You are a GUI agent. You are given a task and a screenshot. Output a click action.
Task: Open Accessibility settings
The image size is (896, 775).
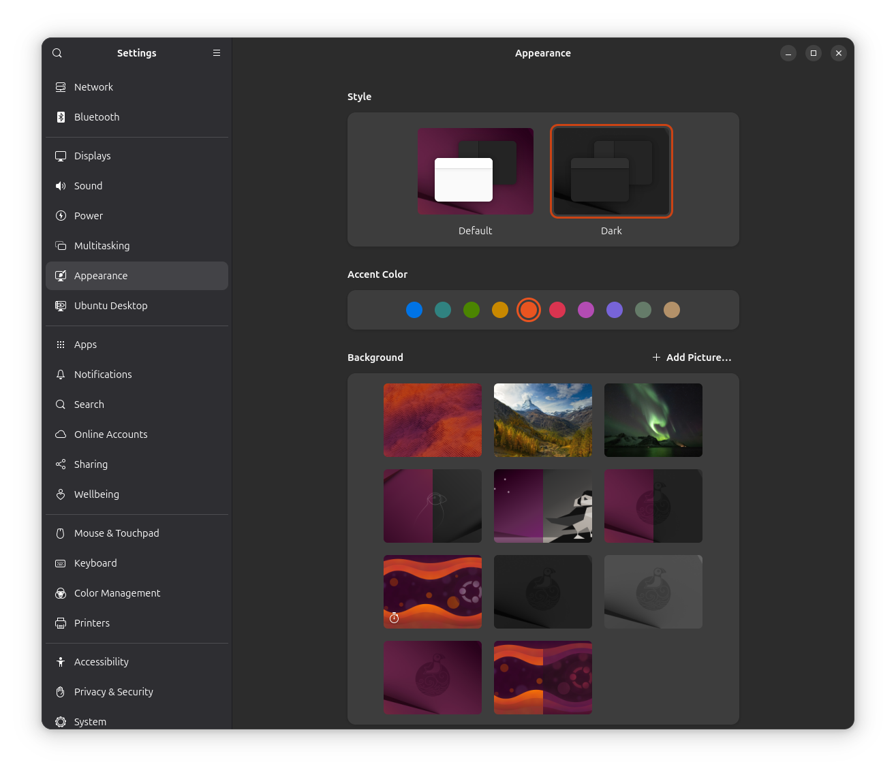click(x=101, y=661)
